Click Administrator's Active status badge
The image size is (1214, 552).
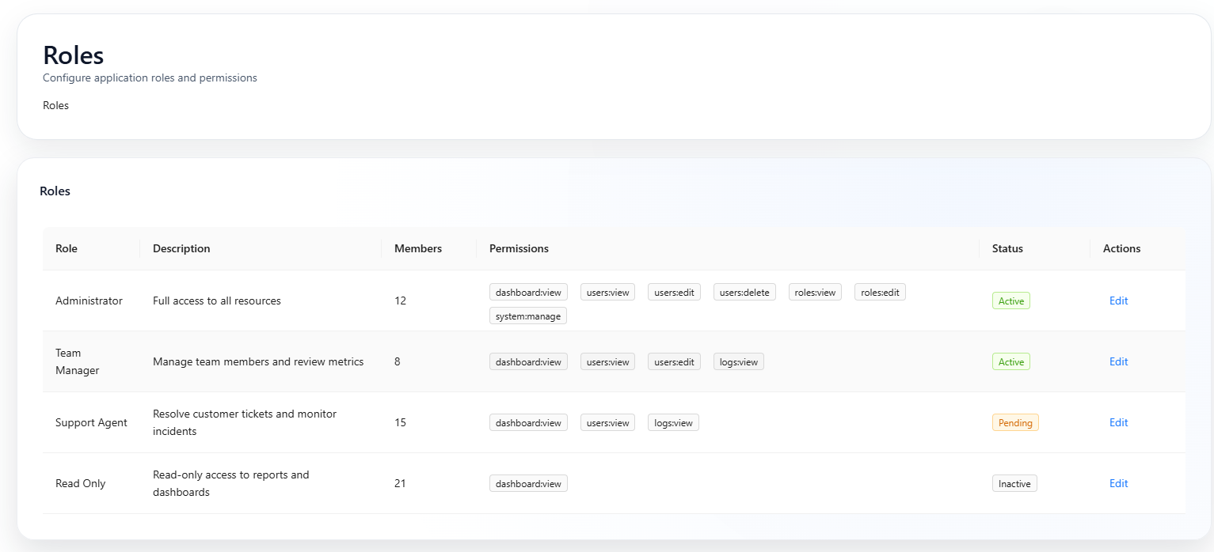1010,301
